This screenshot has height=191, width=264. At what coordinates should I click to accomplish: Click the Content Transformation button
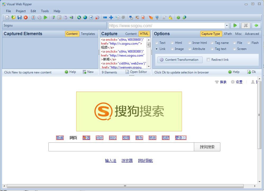180,60
